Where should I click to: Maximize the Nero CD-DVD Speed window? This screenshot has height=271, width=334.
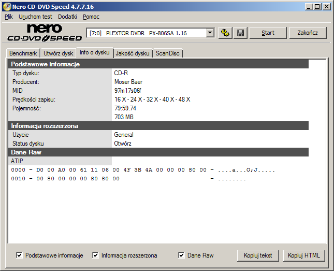[317, 7]
